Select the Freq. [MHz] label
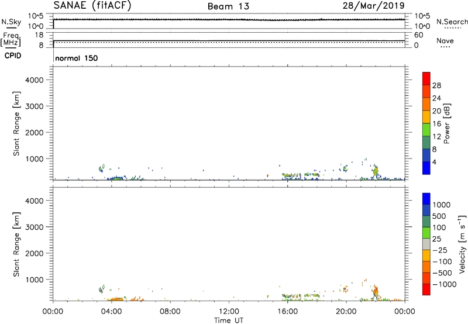This screenshot has width=468, height=324. (11, 39)
